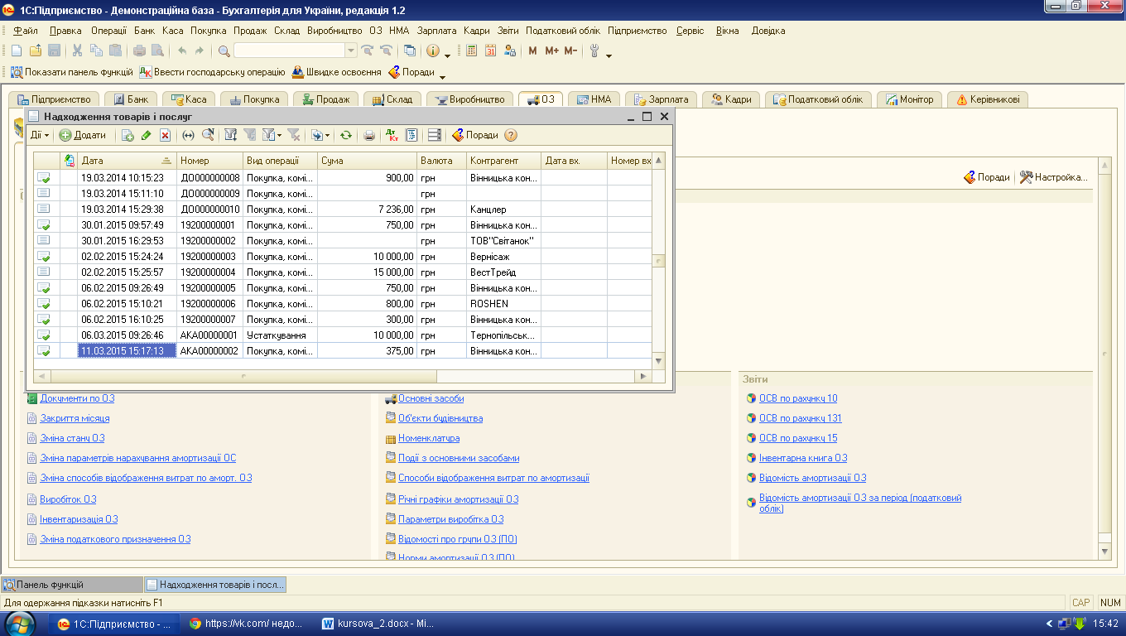Open the Дії dropdown menu

point(40,135)
